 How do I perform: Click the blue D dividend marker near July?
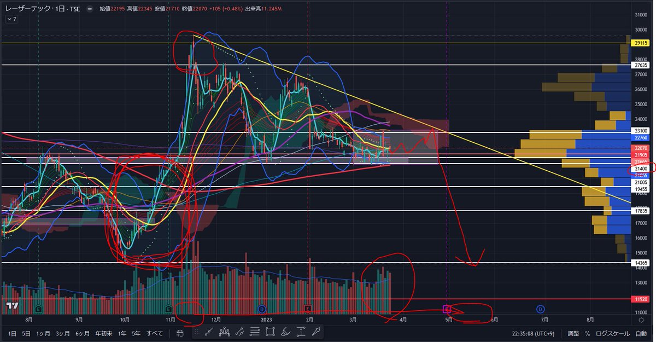pyautogui.click(x=540, y=309)
